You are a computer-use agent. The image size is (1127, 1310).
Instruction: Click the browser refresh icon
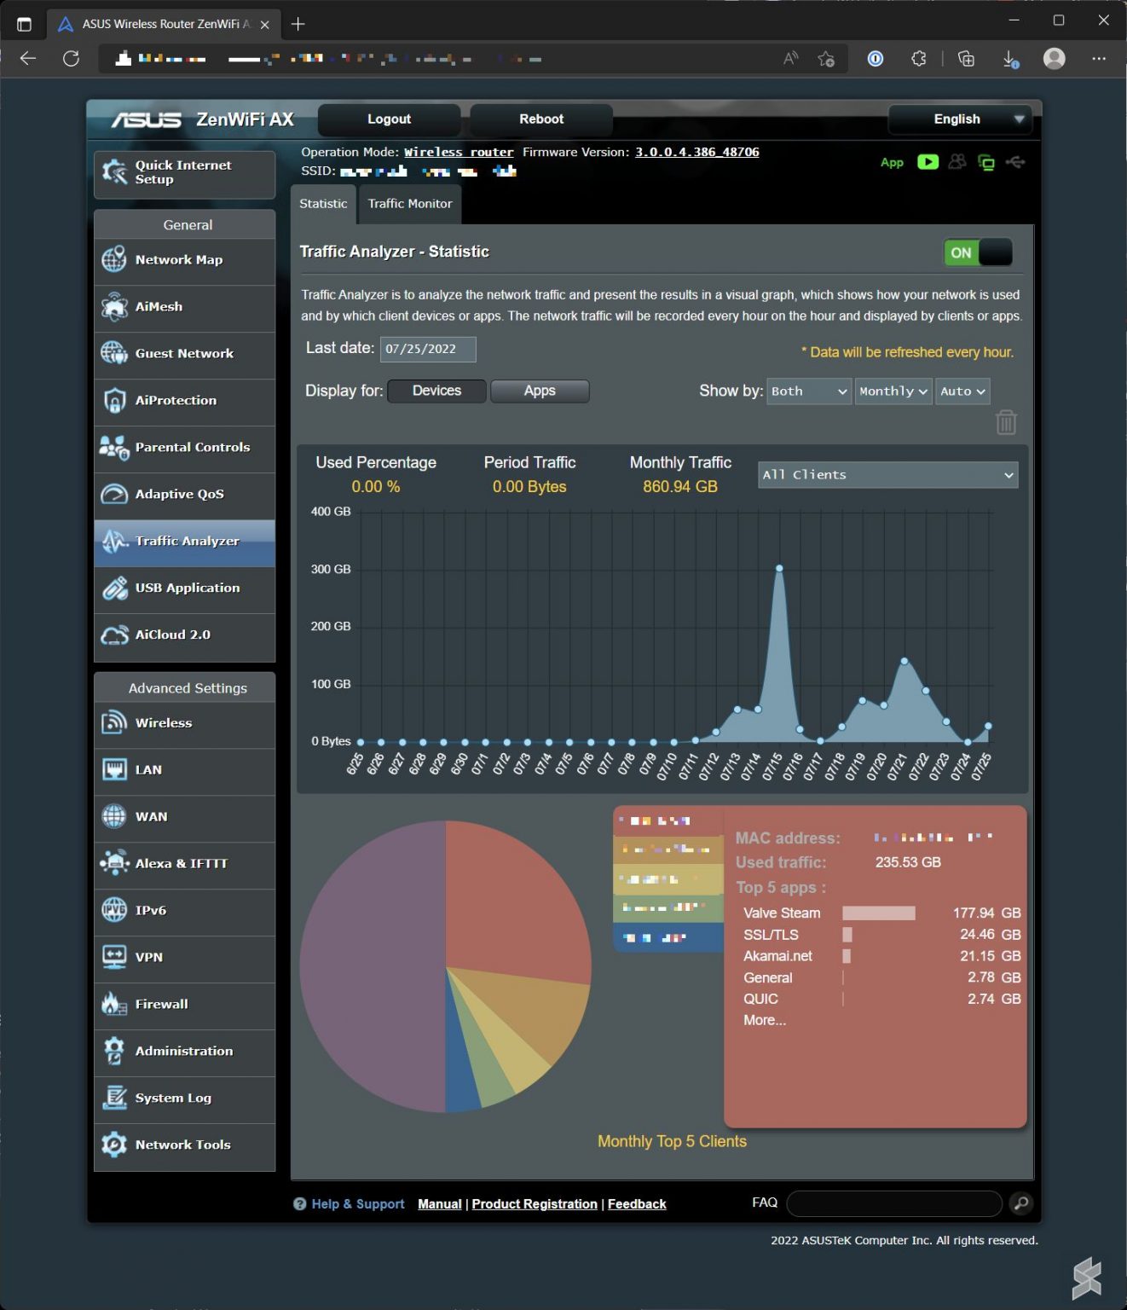click(72, 59)
